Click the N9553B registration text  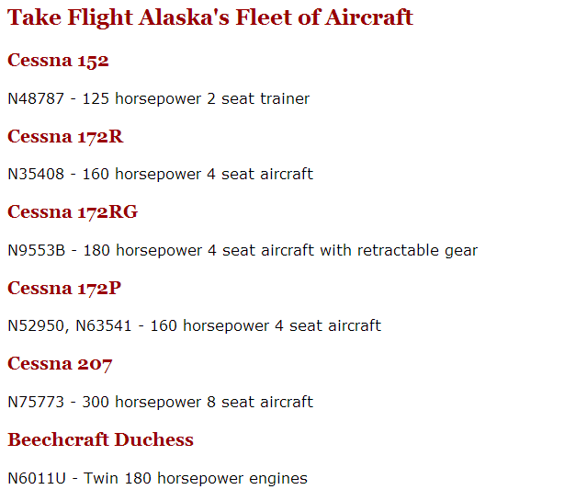pos(37,250)
